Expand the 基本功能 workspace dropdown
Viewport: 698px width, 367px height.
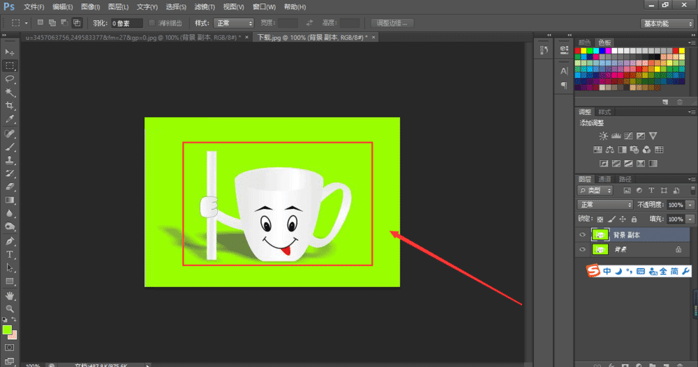667,23
